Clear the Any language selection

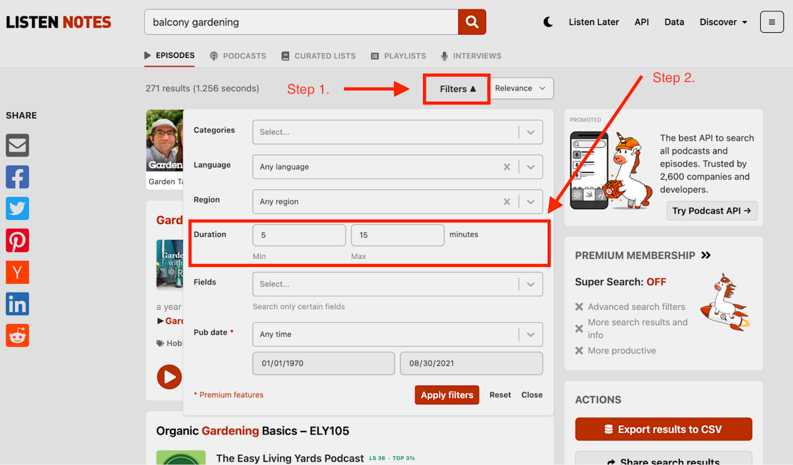coord(507,167)
